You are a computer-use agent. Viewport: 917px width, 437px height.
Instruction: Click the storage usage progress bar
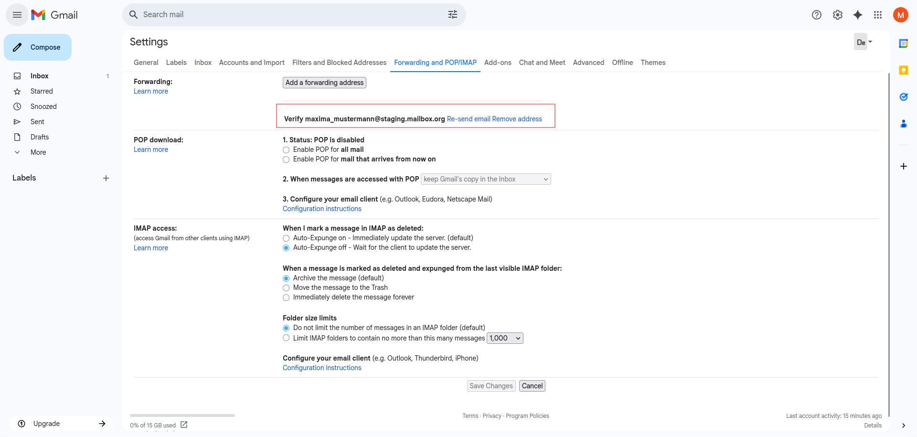[181, 416]
